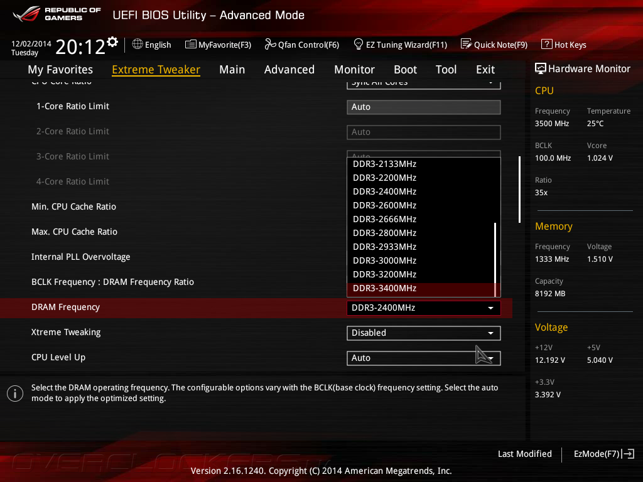
Task: Expand the Xtreme Tweaking dropdown
Action: tap(424, 333)
